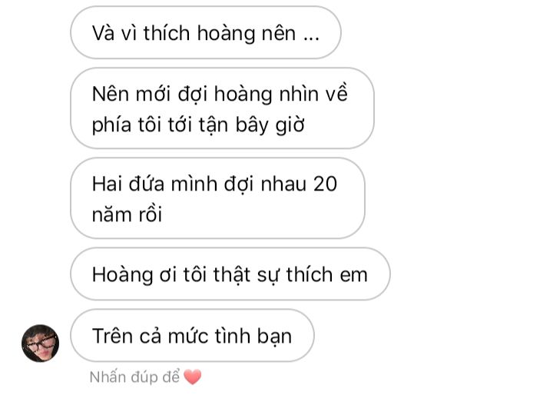Click the word 'Hoàng' starting the fourth message
The height and width of the screenshot is (395, 553).
click(x=122, y=275)
